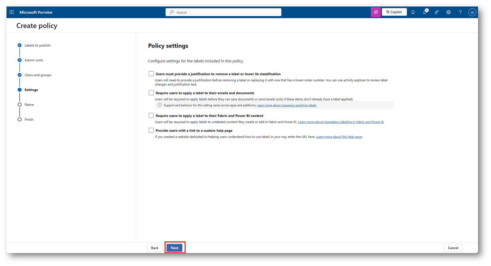Image resolution: width=491 pixels, height=266 pixels.
Task: Click the Create policy page title
Action: 37,26
